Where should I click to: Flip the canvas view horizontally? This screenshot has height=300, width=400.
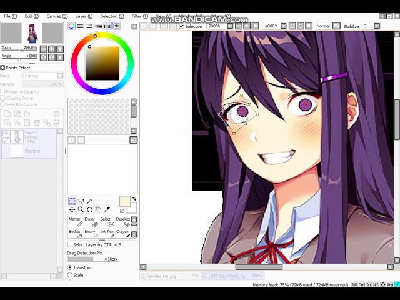tap(336, 26)
